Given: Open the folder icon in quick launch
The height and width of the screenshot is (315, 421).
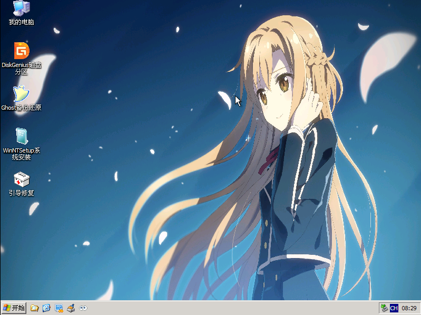Looking at the screenshot, I should pos(34,308).
